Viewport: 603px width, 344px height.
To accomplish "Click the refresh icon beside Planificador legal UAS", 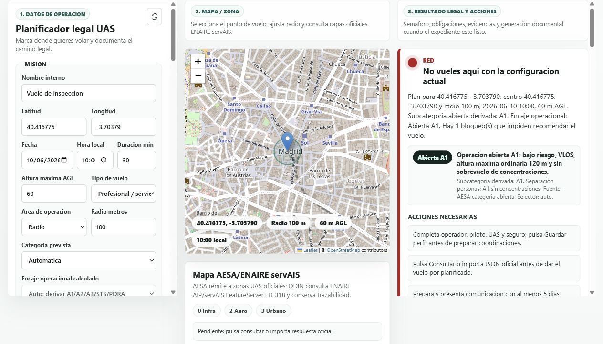I will point(154,17).
